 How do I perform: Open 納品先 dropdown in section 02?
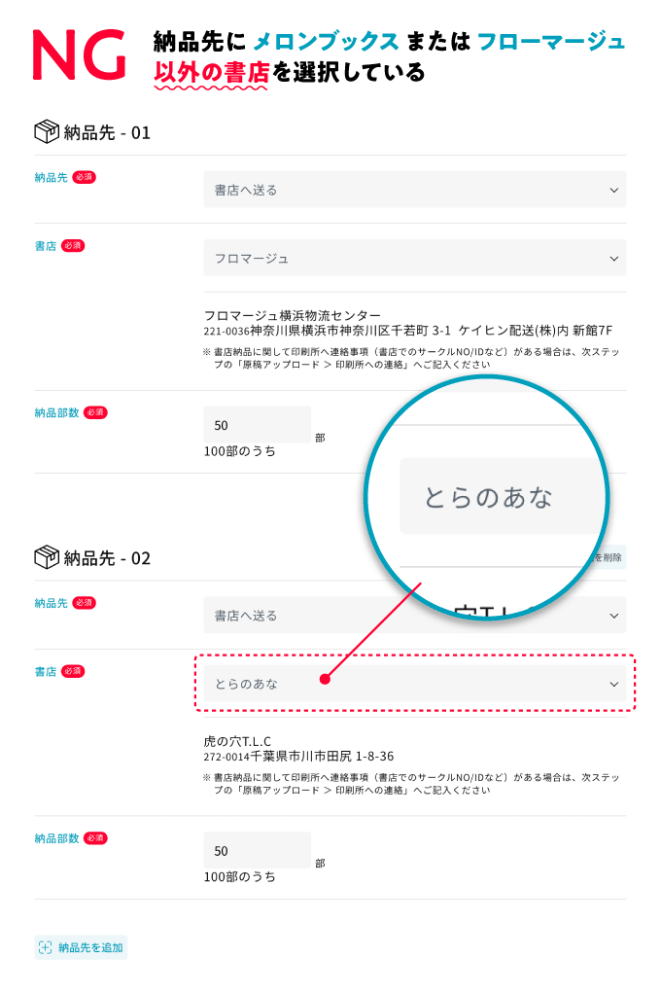tap(414, 616)
